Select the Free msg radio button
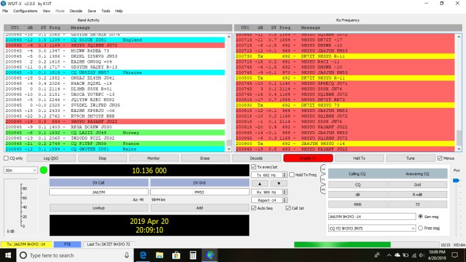The height and width of the screenshot is (262, 466). tap(421, 229)
